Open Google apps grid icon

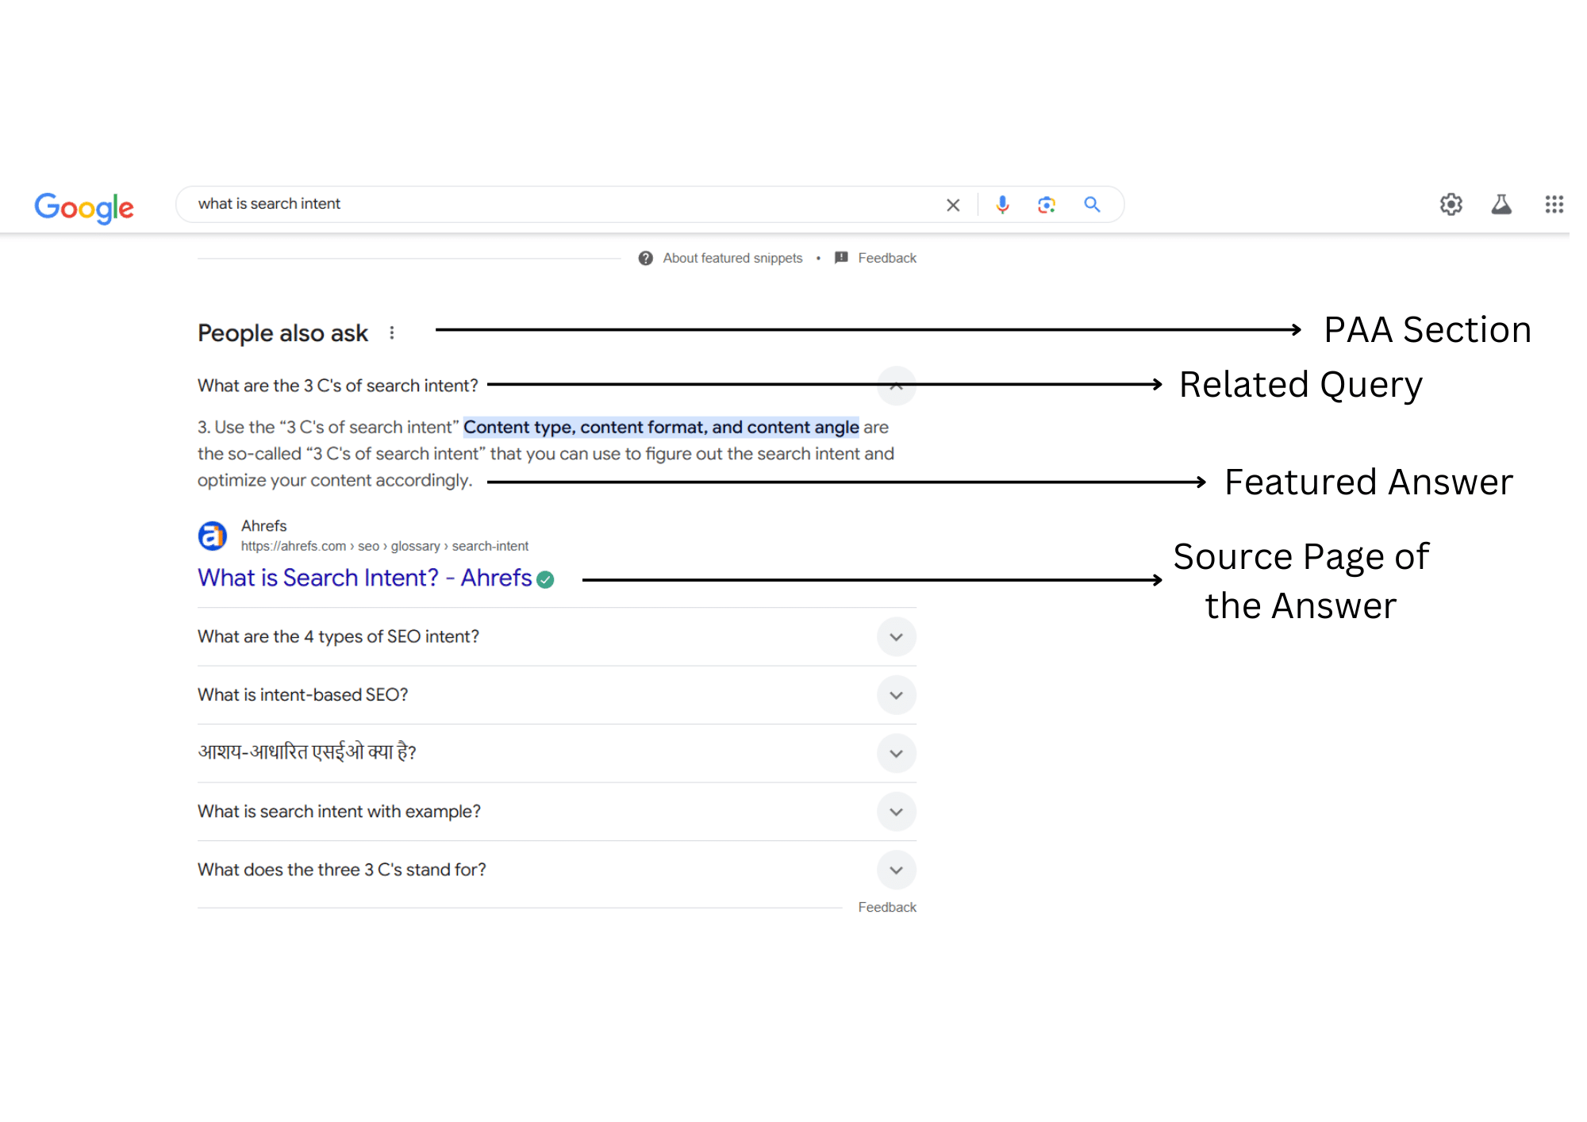click(1554, 205)
